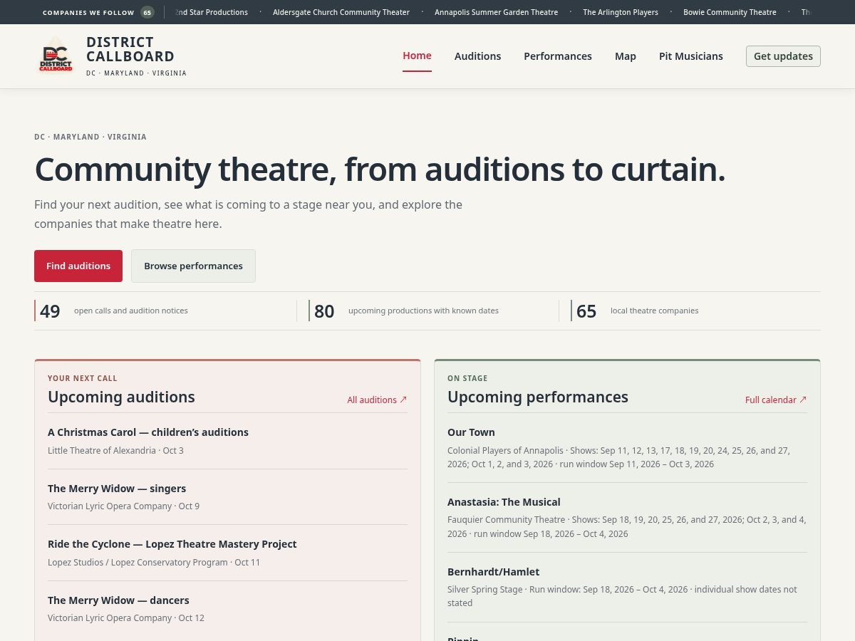
Task: Open the Performances nav item
Action: [558, 56]
